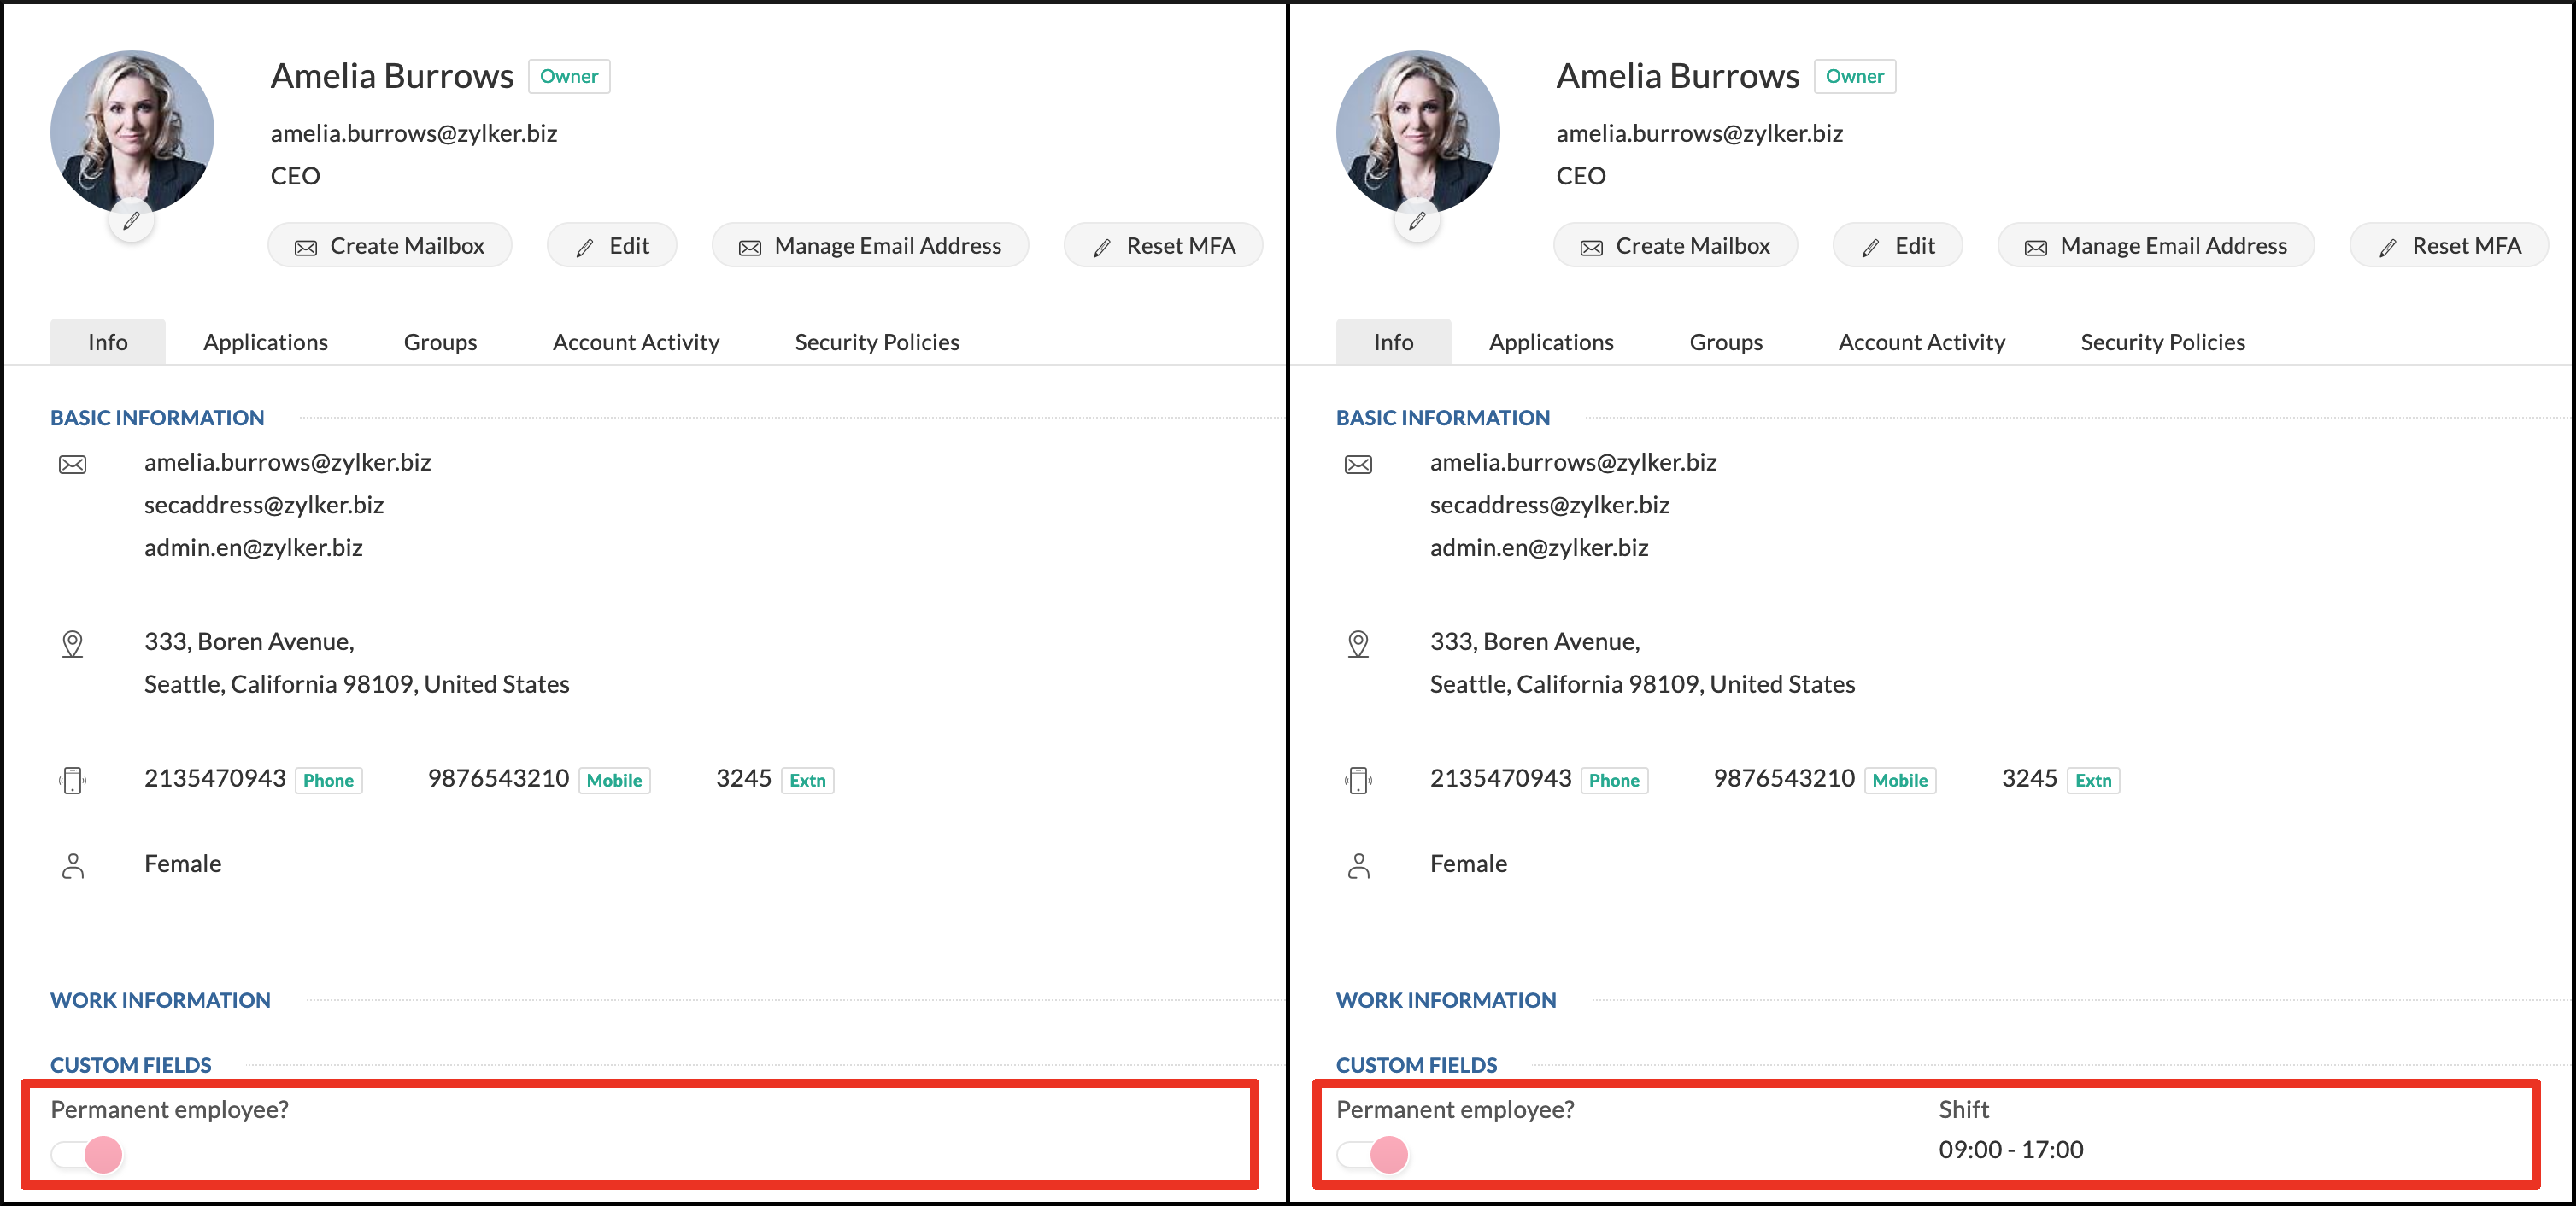Click person gender icon in right panel
Viewport: 2576px width, 1206px height.
tap(1358, 865)
